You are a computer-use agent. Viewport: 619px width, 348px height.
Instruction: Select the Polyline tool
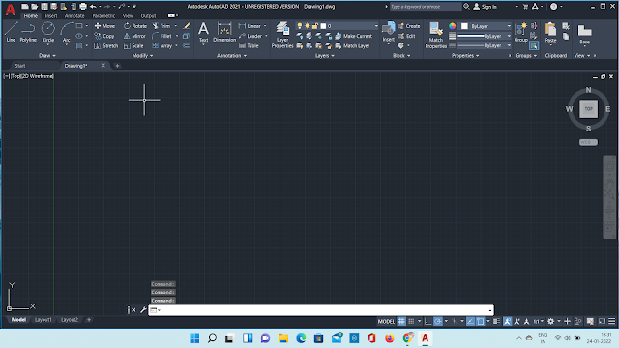(28, 32)
